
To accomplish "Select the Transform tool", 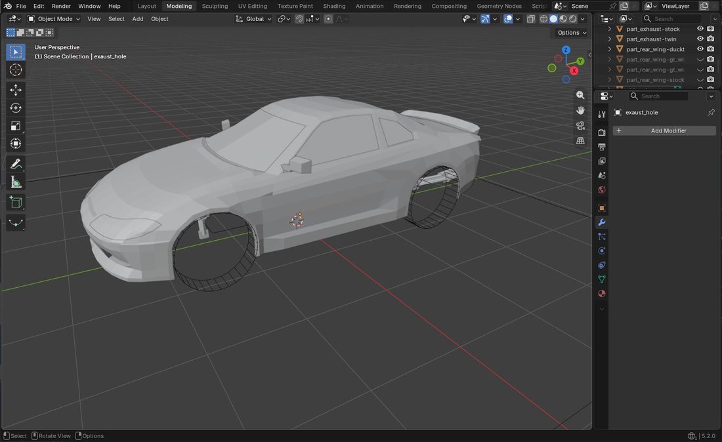I will (x=16, y=144).
